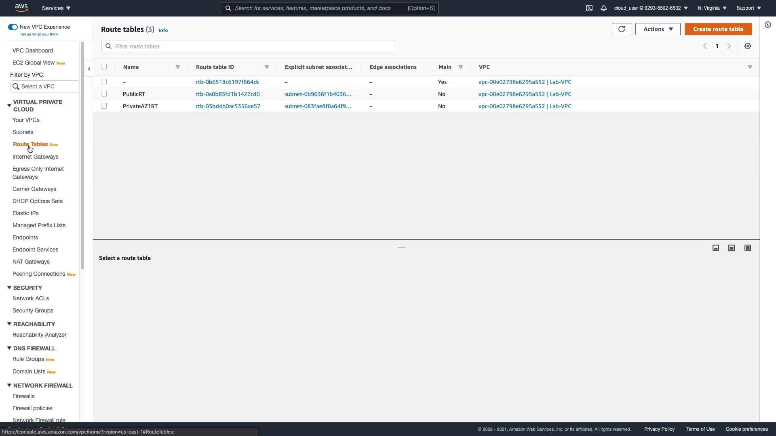The image size is (776, 436).
Task: Click Create route table button
Action: point(718,29)
